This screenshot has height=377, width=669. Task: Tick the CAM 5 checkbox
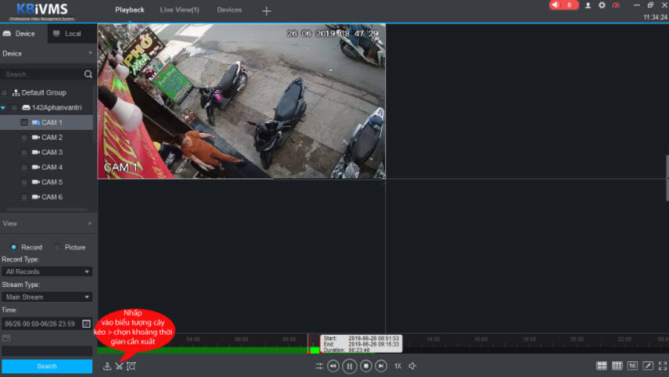(24, 182)
